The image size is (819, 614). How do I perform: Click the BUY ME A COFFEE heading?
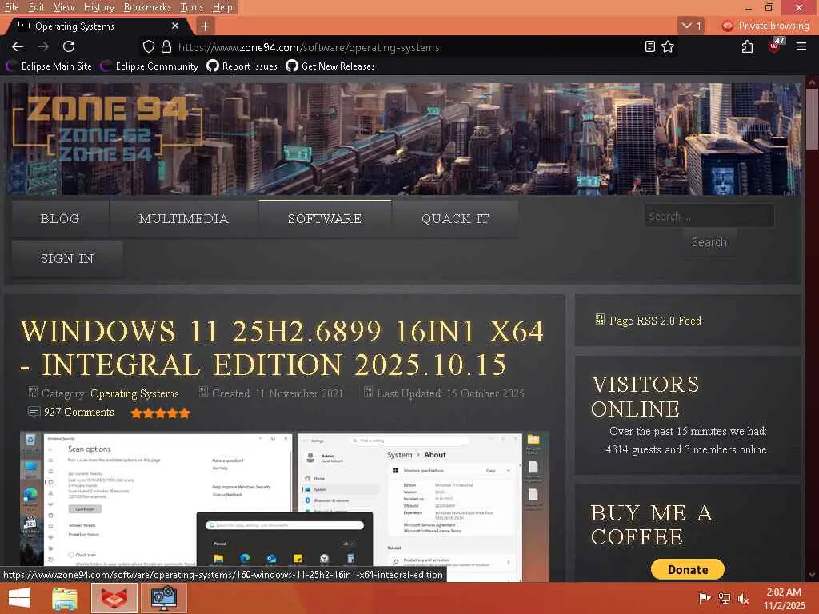click(x=652, y=525)
